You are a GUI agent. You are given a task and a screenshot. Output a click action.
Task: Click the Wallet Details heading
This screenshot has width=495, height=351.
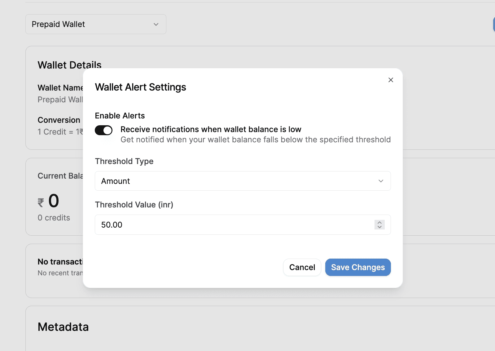[x=69, y=65]
